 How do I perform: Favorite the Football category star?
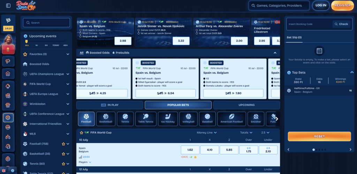63,144
